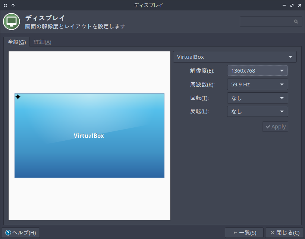Switch to the 全般(G) tab
The image size is (305, 239).
[16, 42]
